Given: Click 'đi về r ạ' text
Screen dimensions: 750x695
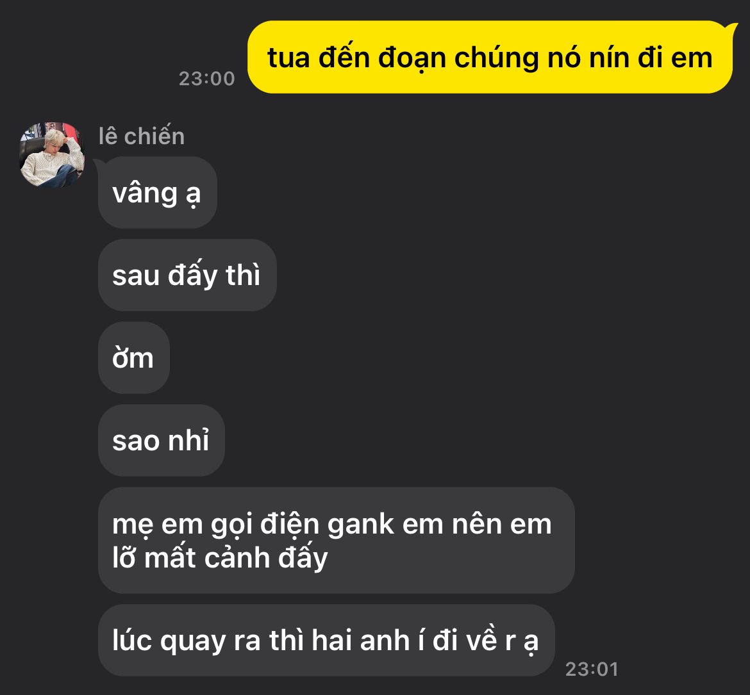Looking at the screenshot, I should [485, 641].
